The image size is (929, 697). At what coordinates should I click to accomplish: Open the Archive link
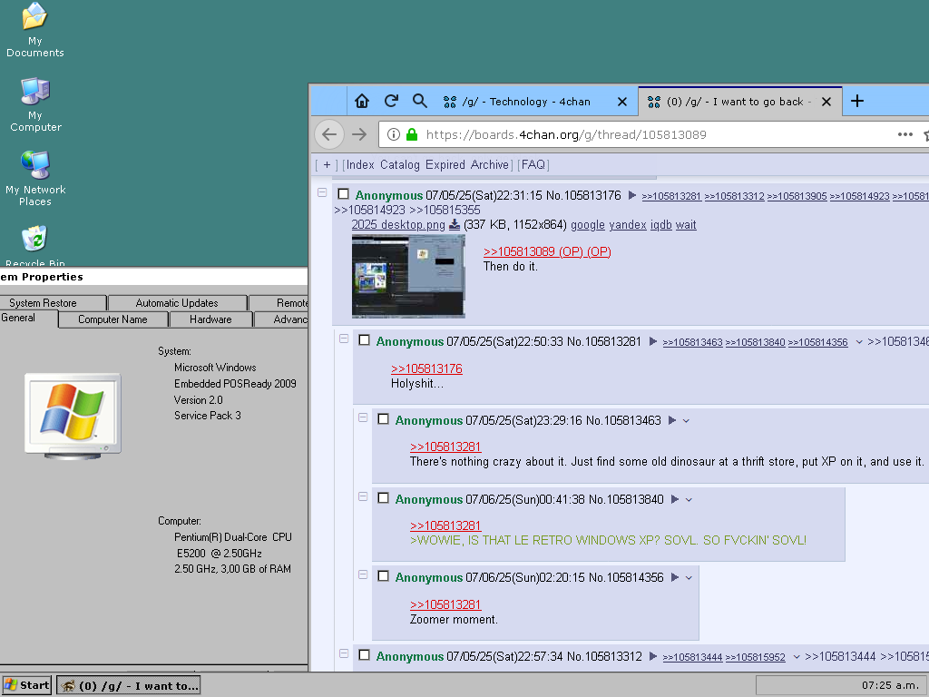(x=489, y=165)
